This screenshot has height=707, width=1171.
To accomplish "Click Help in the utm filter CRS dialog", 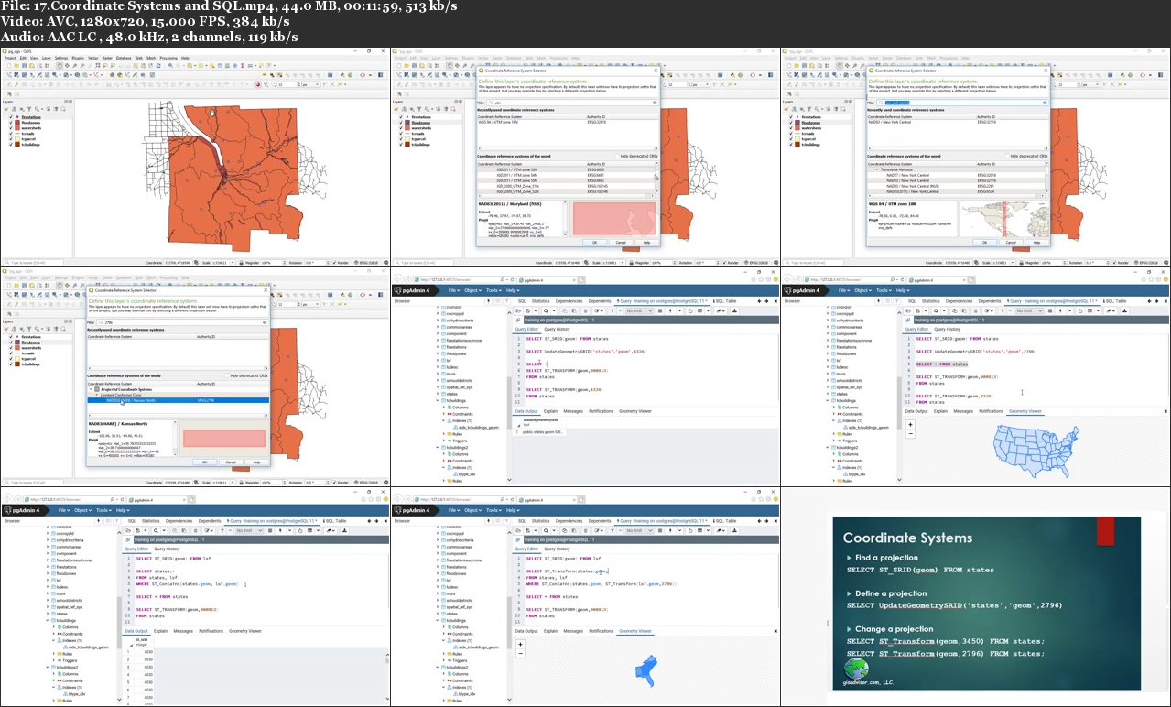I will click(x=646, y=243).
